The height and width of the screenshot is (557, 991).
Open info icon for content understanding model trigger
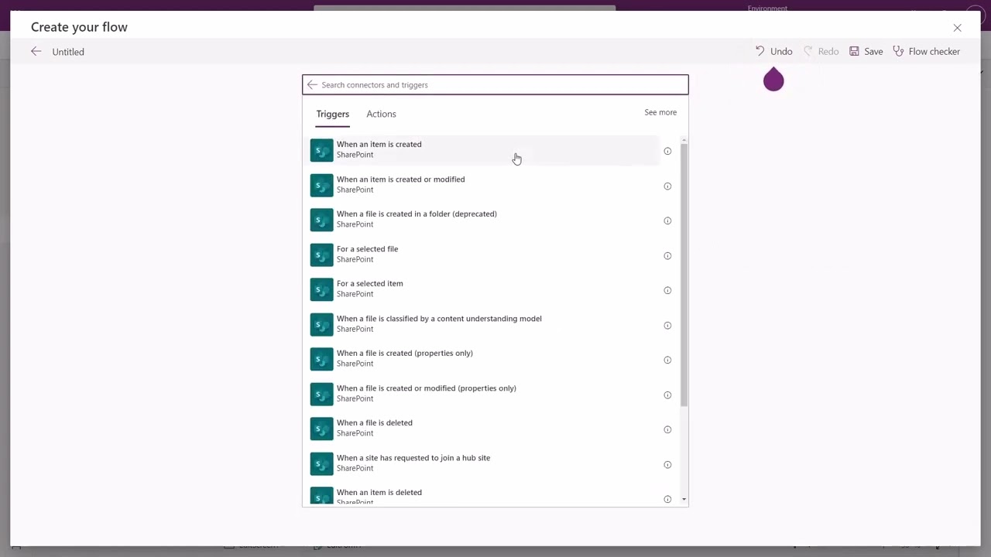[667, 325]
